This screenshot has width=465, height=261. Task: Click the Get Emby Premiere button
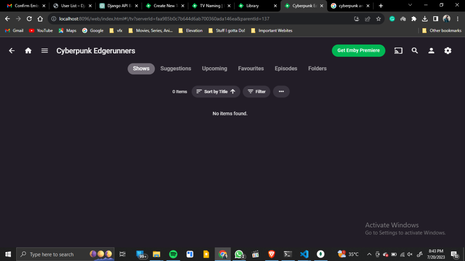(x=358, y=51)
